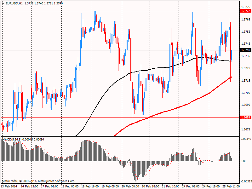Select the red 1.3772 price level tag
Viewport: 252px width, 189px height.
[x=245, y=11]
